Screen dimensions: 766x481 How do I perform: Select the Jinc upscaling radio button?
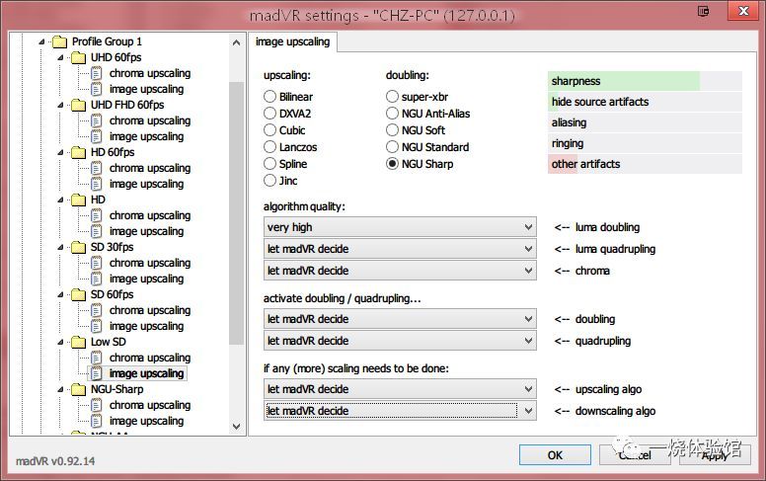(269, 181)
